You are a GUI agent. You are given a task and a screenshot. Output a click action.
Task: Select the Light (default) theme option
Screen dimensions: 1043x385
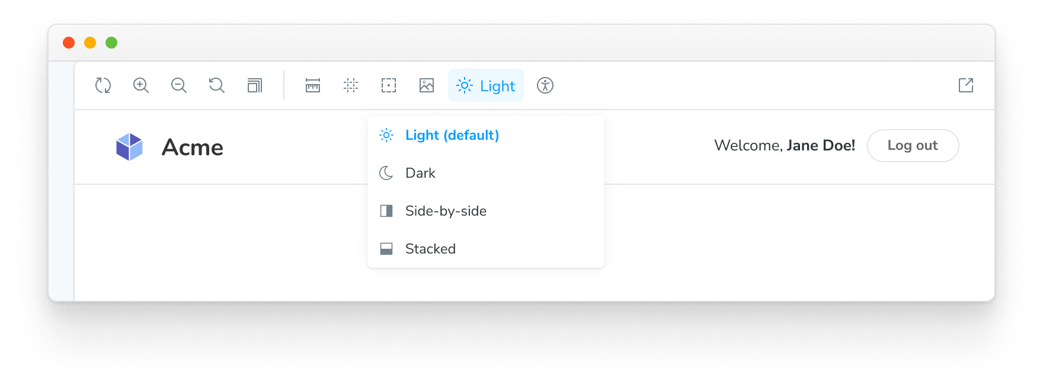(x=452, y=136)
